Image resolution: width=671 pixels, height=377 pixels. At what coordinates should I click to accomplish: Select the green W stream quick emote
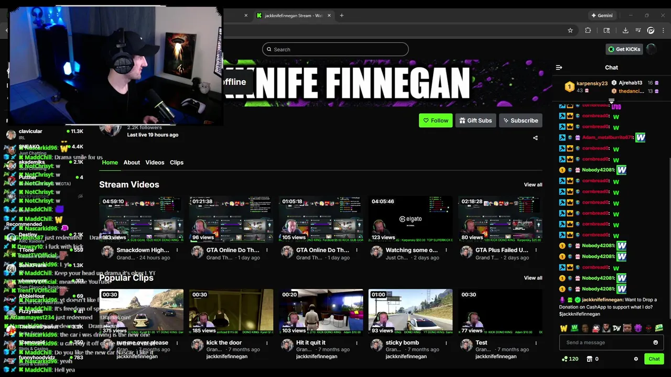pos(575,328)
